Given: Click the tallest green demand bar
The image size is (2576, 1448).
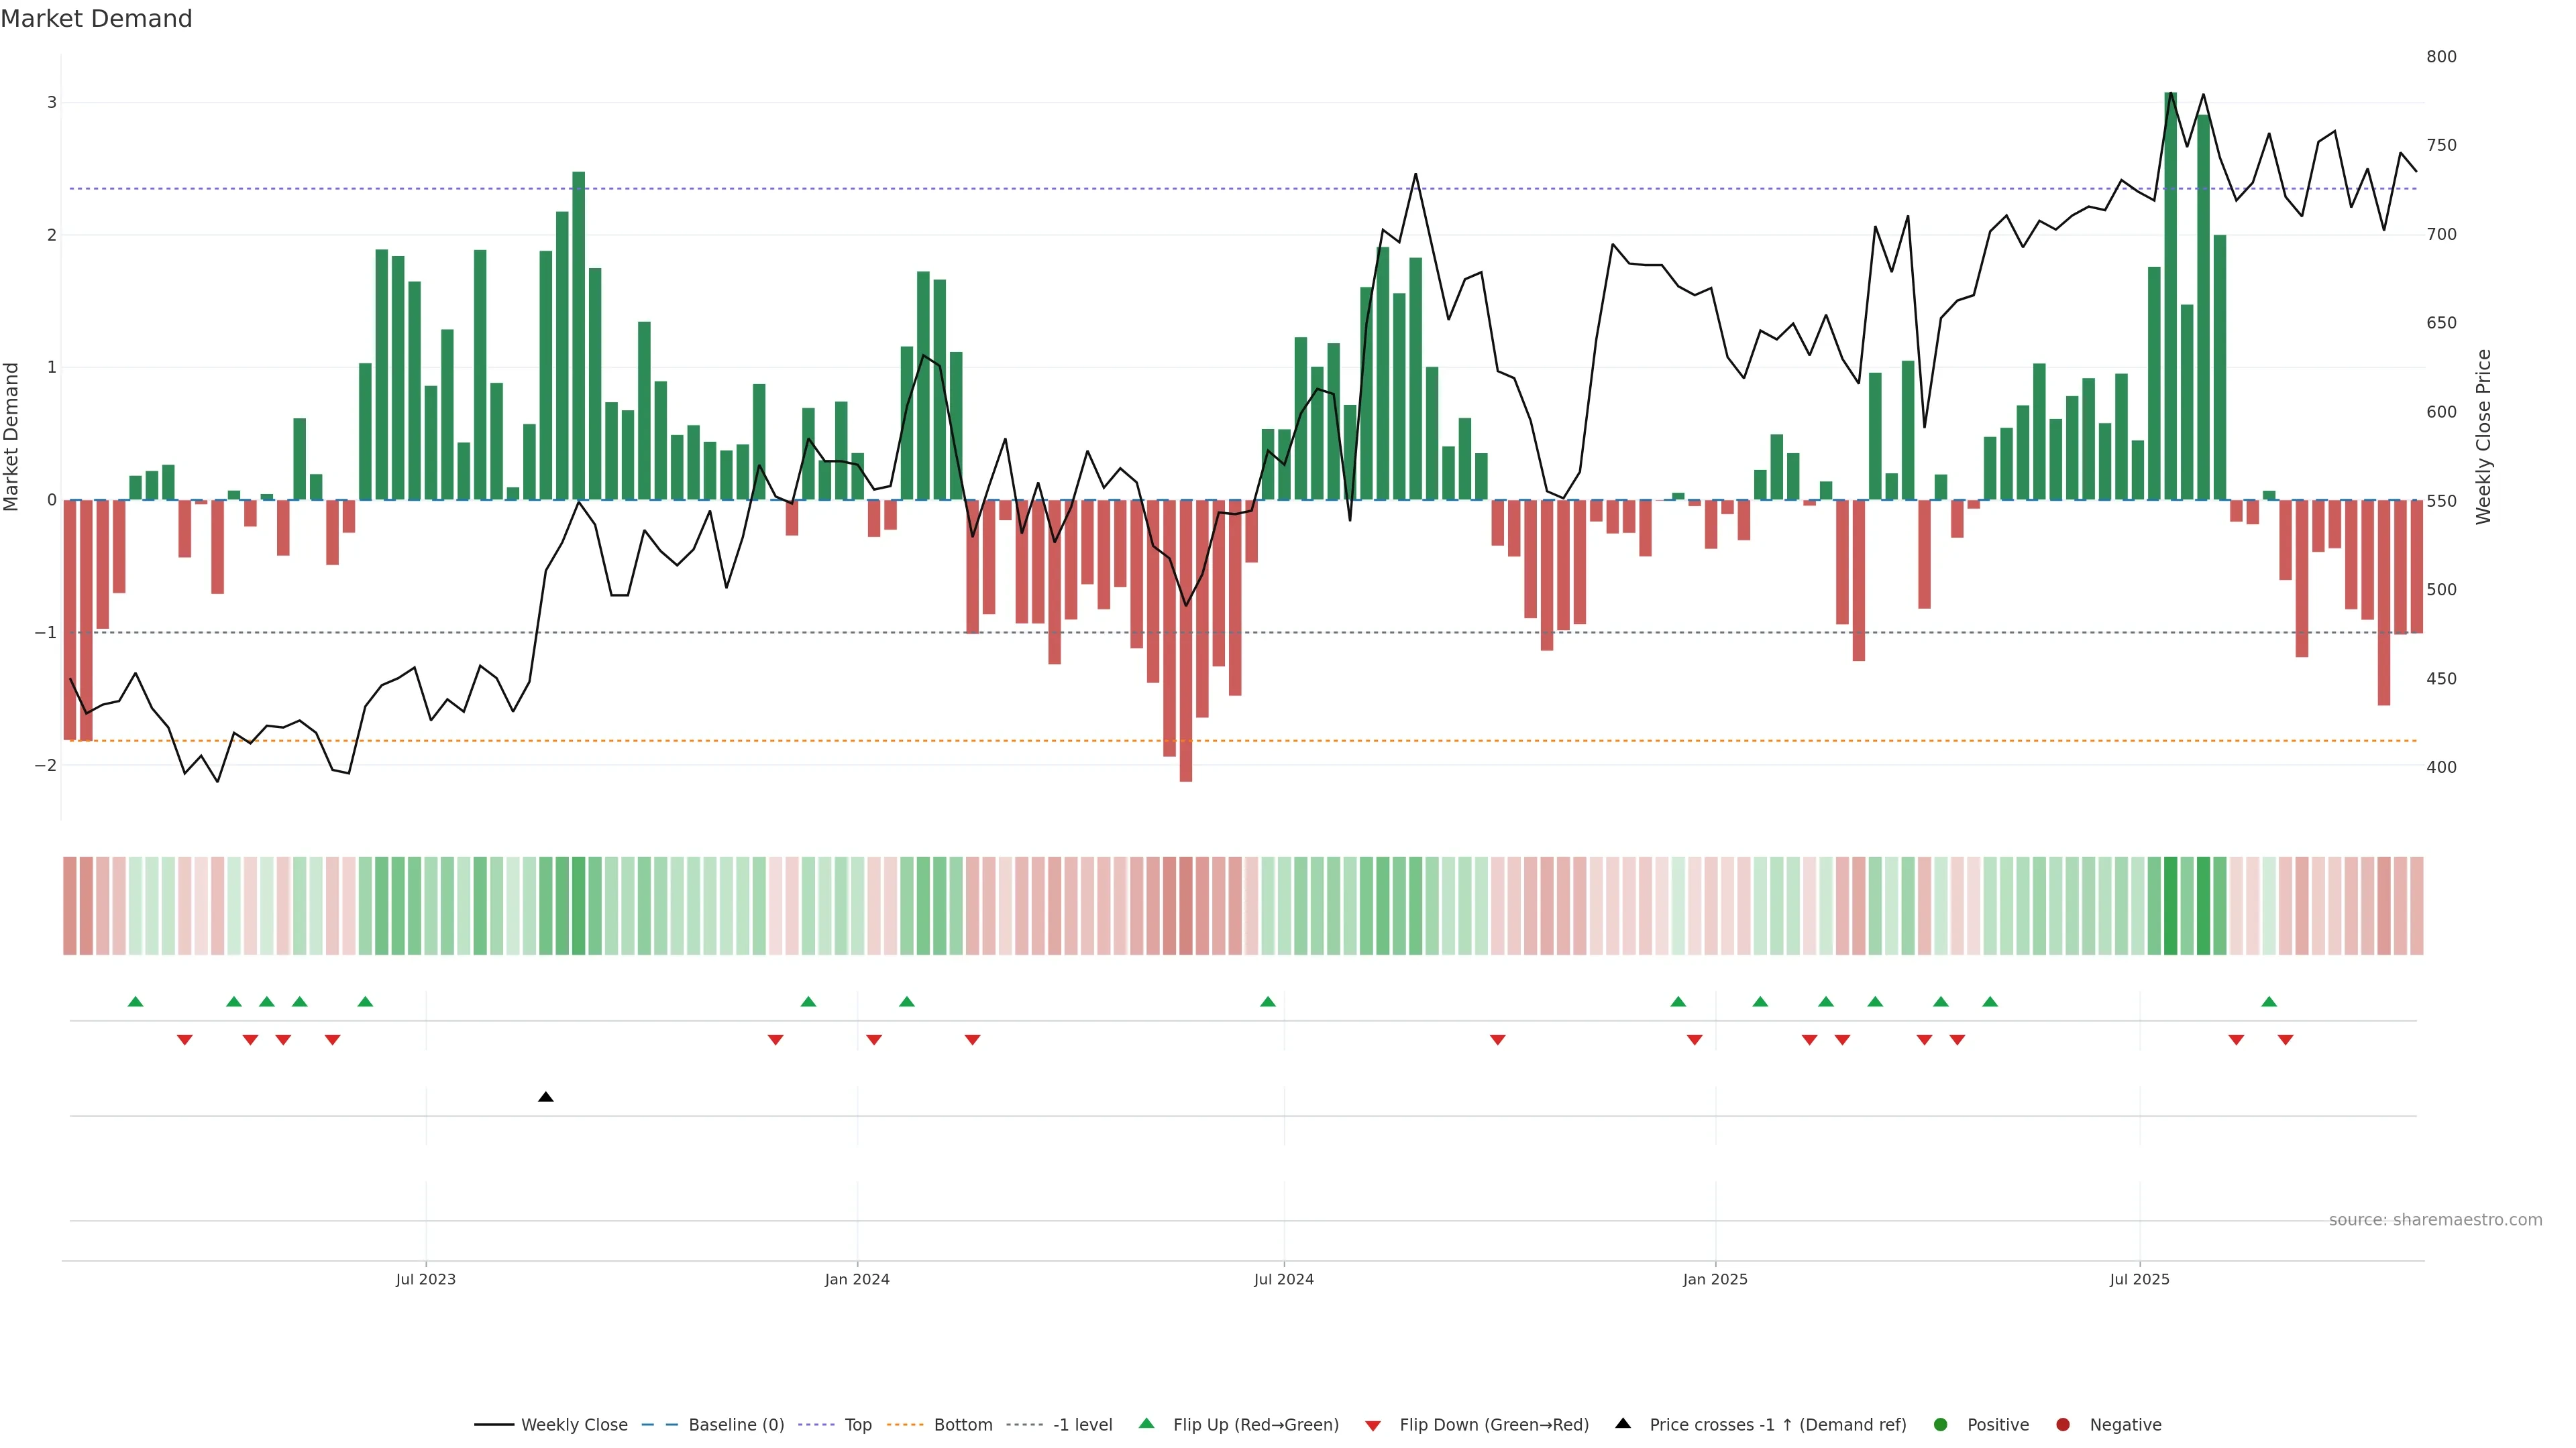Looking at the screenshot, I should click(2170, 300).
